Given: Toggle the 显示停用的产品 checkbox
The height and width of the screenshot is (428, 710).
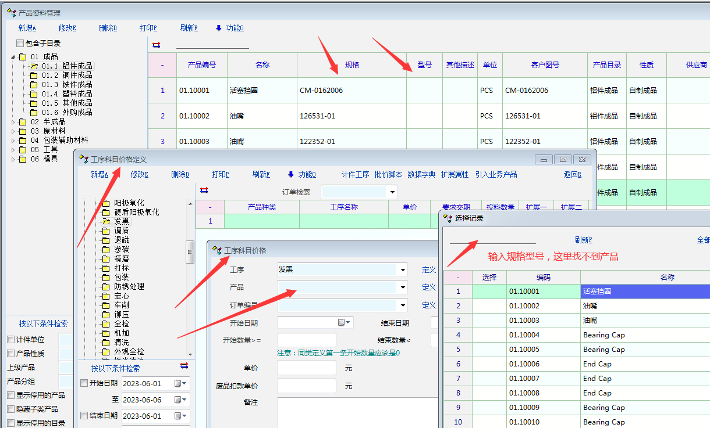Looking at the screenshot, I should [10, 395].
